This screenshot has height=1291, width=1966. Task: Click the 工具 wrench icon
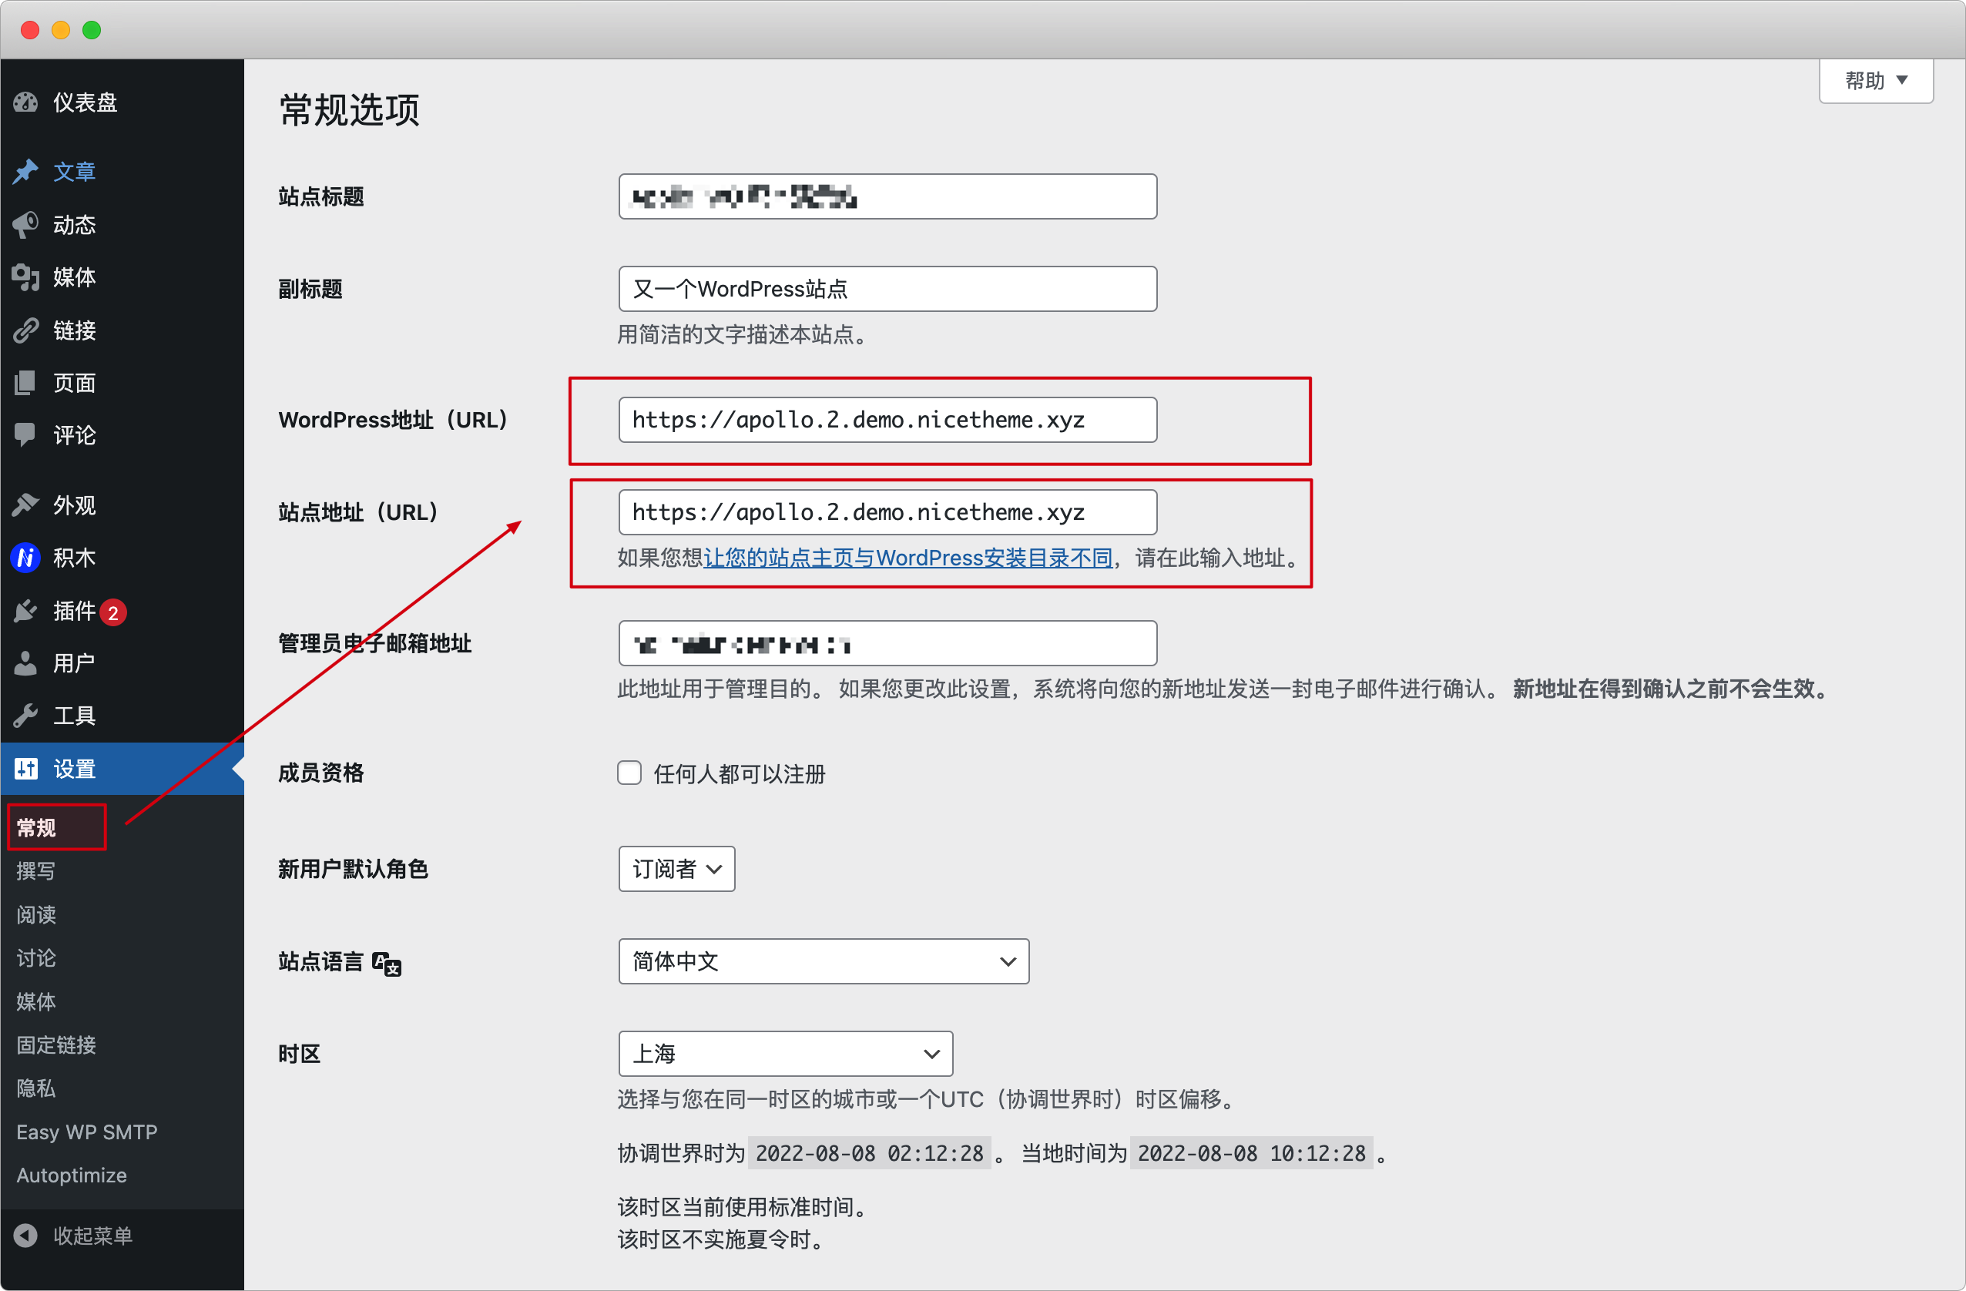[25, 716]
